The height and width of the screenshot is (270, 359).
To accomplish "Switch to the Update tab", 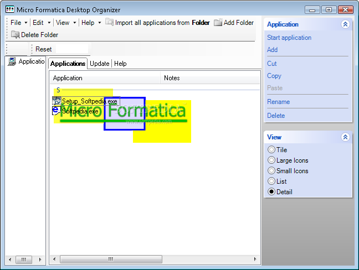I will tap(99, 64).
